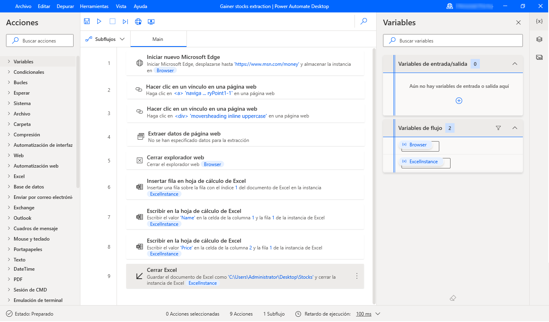Select the Sesión de CMD group
The width and height of the screenshot is (549, 322).
[x=30, y=290]
